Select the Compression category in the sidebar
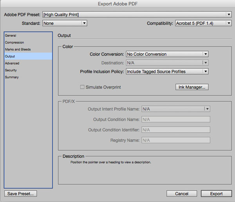The image size is (235, 202). [x=28, y=42]
